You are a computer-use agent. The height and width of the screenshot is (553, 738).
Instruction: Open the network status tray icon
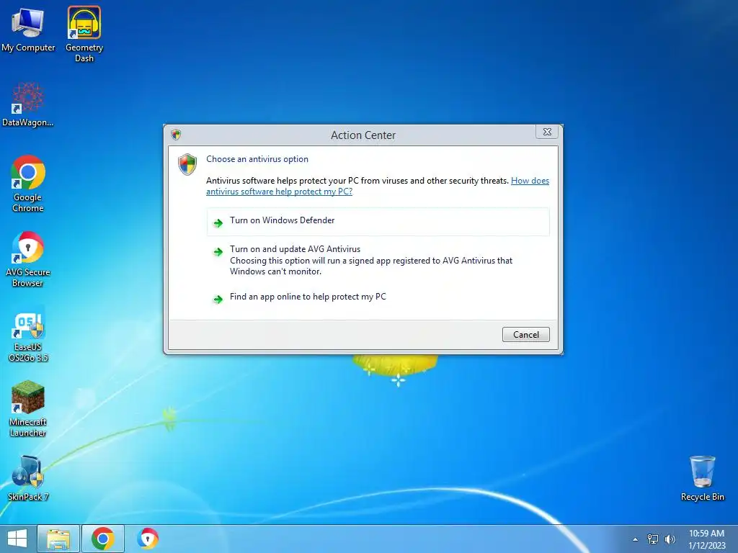(x=653, y=539)
